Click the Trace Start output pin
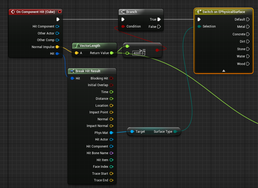This screenshot has width=258, height=188. click(x=111, y=173)
